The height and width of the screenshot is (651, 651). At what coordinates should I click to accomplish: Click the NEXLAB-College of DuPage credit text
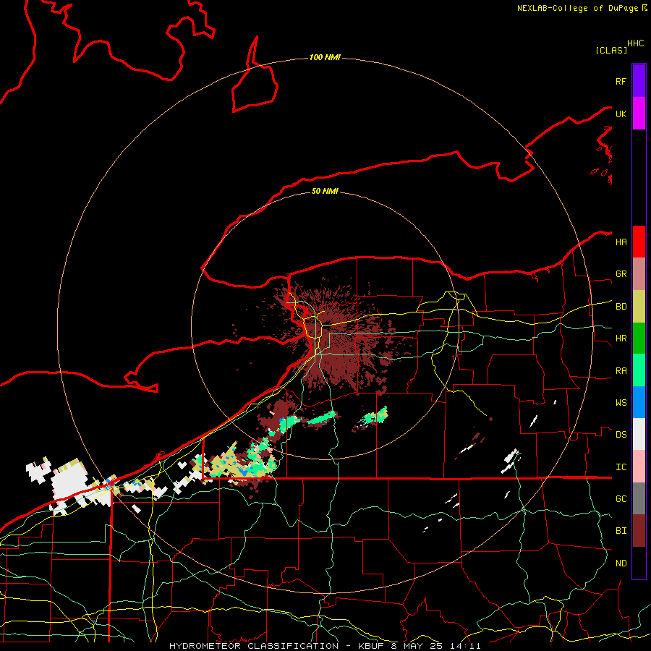pyautogui.click(x=577, y=8)
